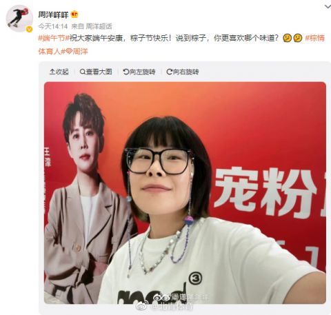331x315 pixels.
Task: Click the clockwise rotate arrow icon
Action: tap(169, 72)
